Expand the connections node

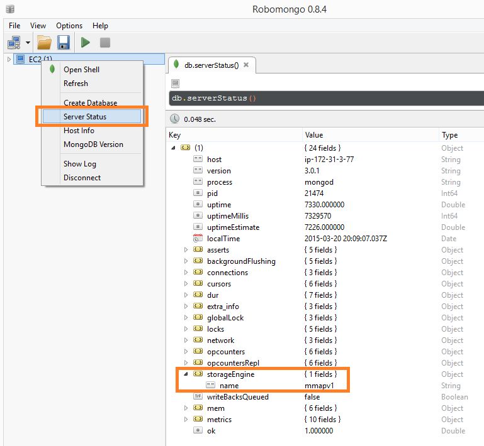[186, 272]
